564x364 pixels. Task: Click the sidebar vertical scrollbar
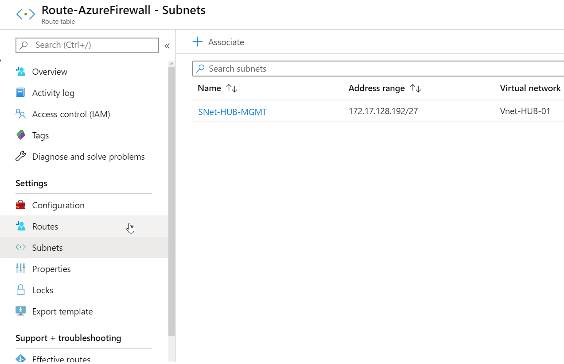click(x=172, y=201)
